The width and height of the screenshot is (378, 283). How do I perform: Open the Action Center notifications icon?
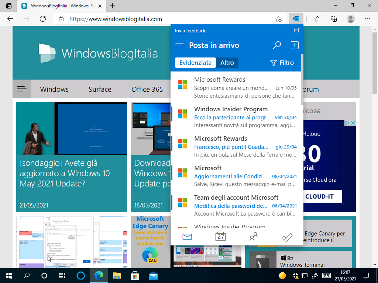click(366, 276)
